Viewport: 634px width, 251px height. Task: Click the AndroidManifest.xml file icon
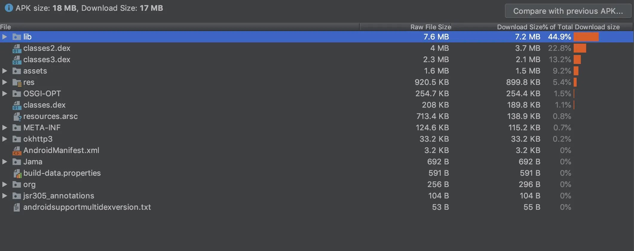coord(17,151)
